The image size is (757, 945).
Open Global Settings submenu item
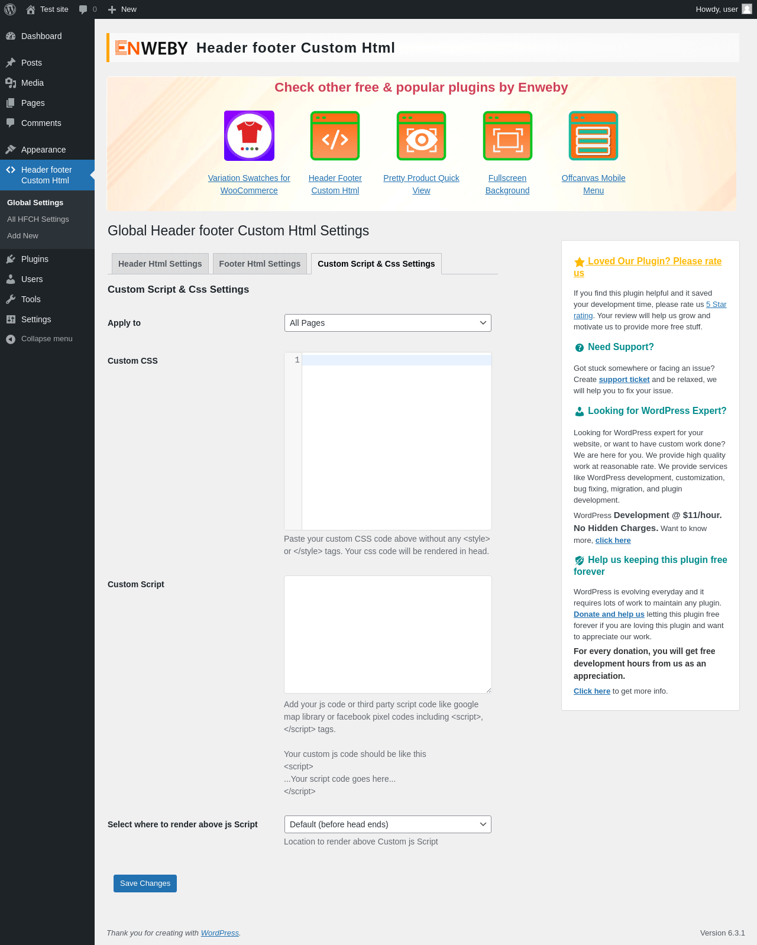[x=35, y=203]
